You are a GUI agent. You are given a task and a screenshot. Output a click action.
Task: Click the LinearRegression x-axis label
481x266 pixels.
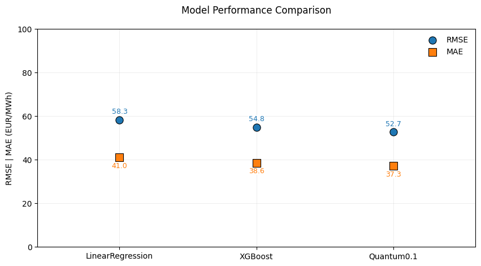pos(119,256)
